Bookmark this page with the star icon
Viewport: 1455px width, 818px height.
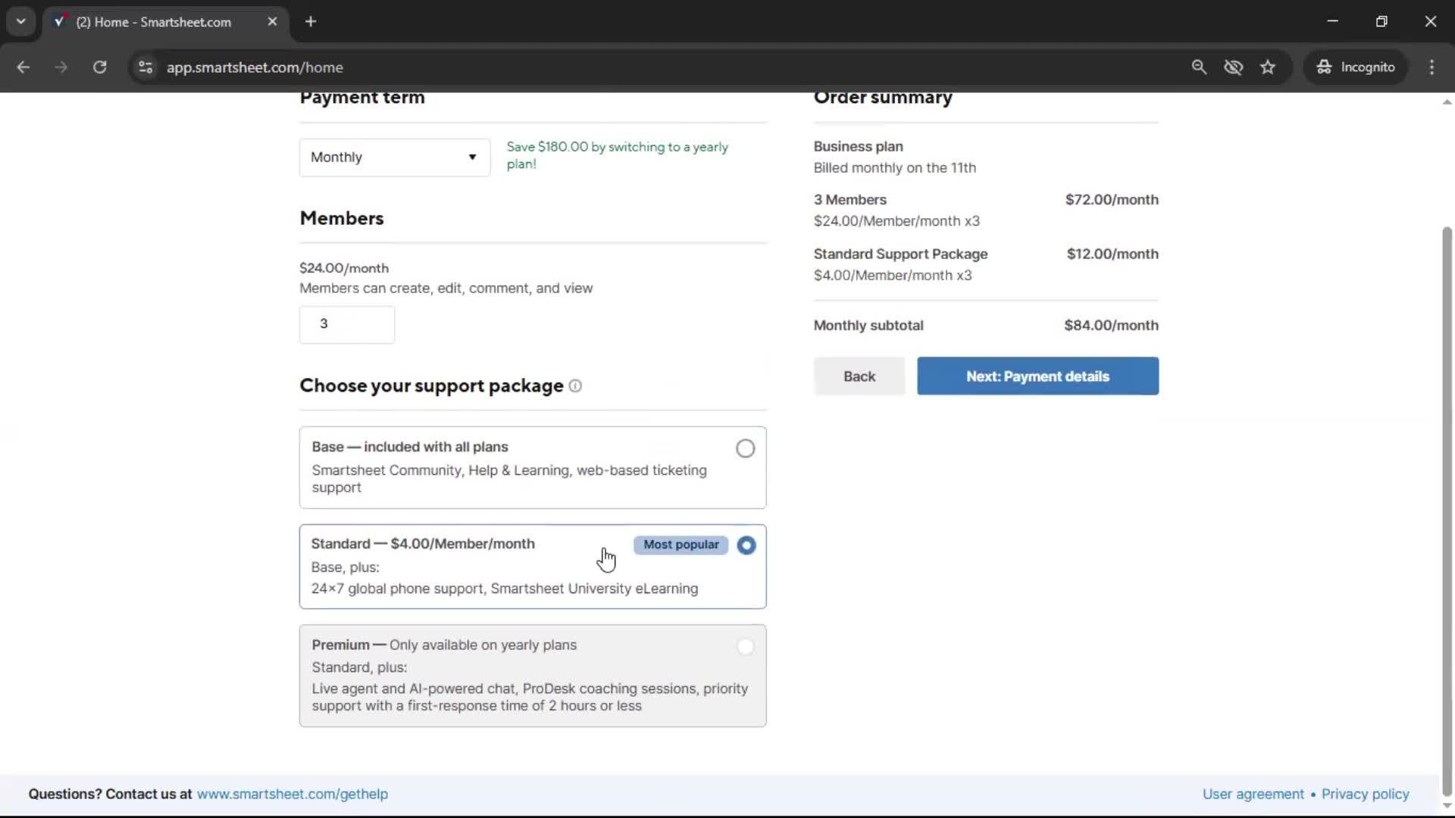pyautogui.click(x=1268, y=67)
